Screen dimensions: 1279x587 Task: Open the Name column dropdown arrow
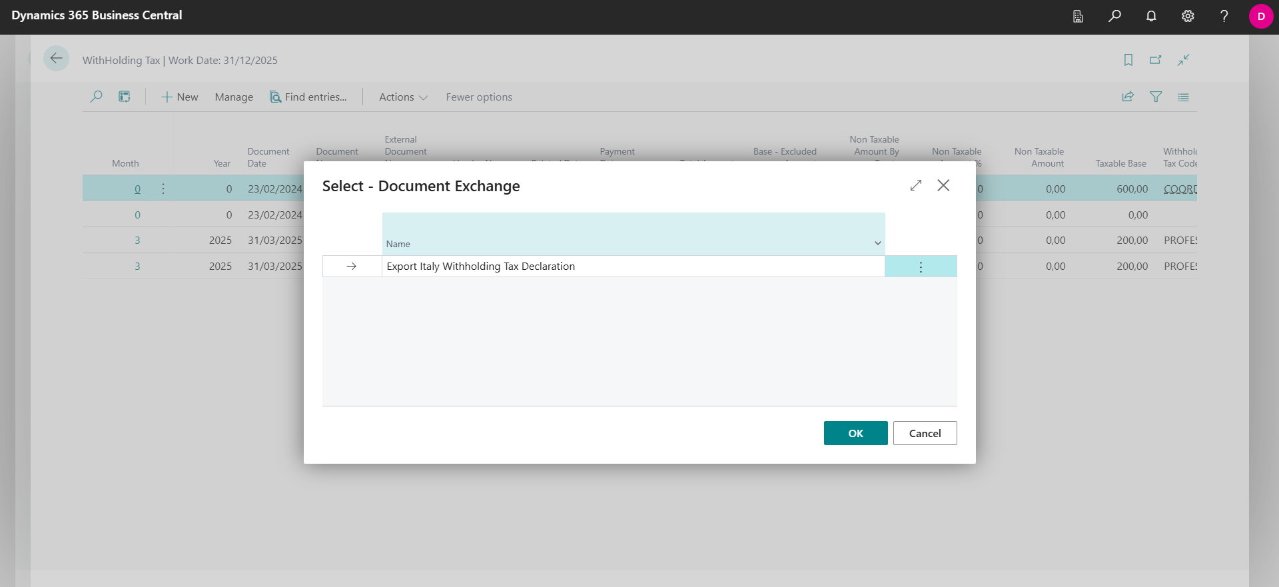click(x=878, y=243)
